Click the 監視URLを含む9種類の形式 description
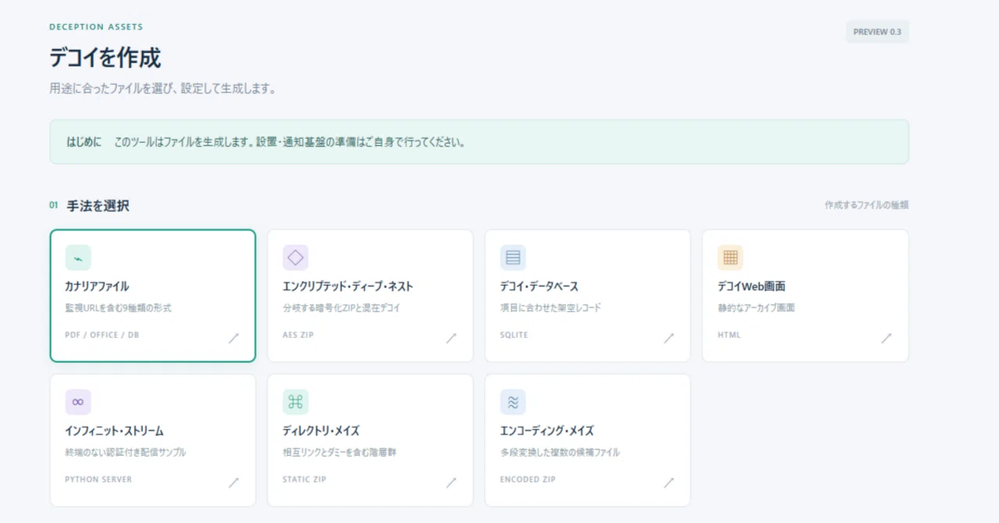The height and width of the screenshot is (523, 999). (119, 308)
